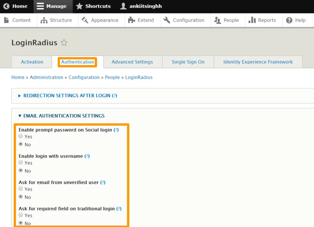
Task: Click help tooltip beside Enable login with username
Action: 87,156
